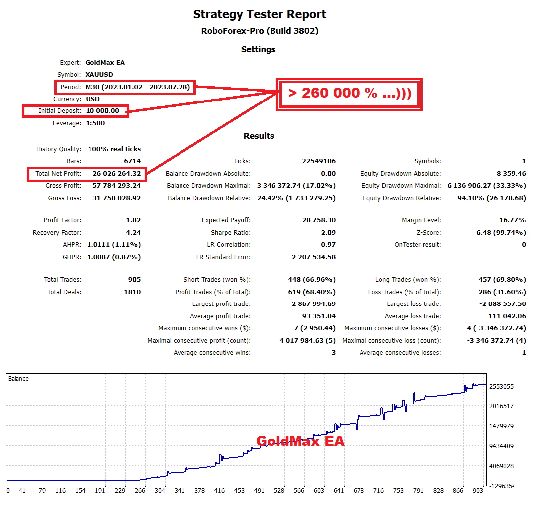Click Short Trades value 448 (66.96%)
This screenshot has width=542, height=505.
312,280
